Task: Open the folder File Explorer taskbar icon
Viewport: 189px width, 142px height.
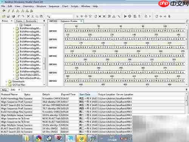Action: [27, 139]
